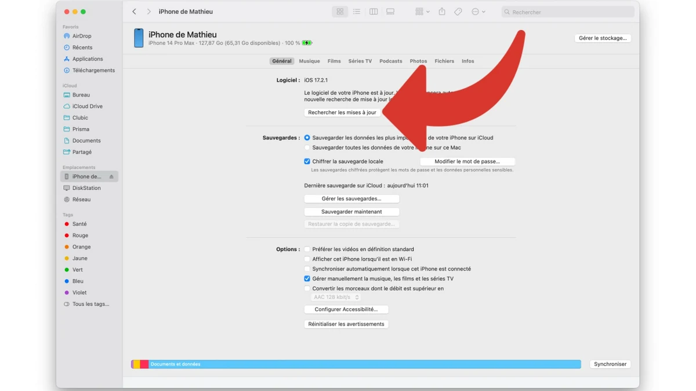Enable Préférer les vidéos en définition standard
696x391 pixels.
pyautogui.click(x=307, y=250)
